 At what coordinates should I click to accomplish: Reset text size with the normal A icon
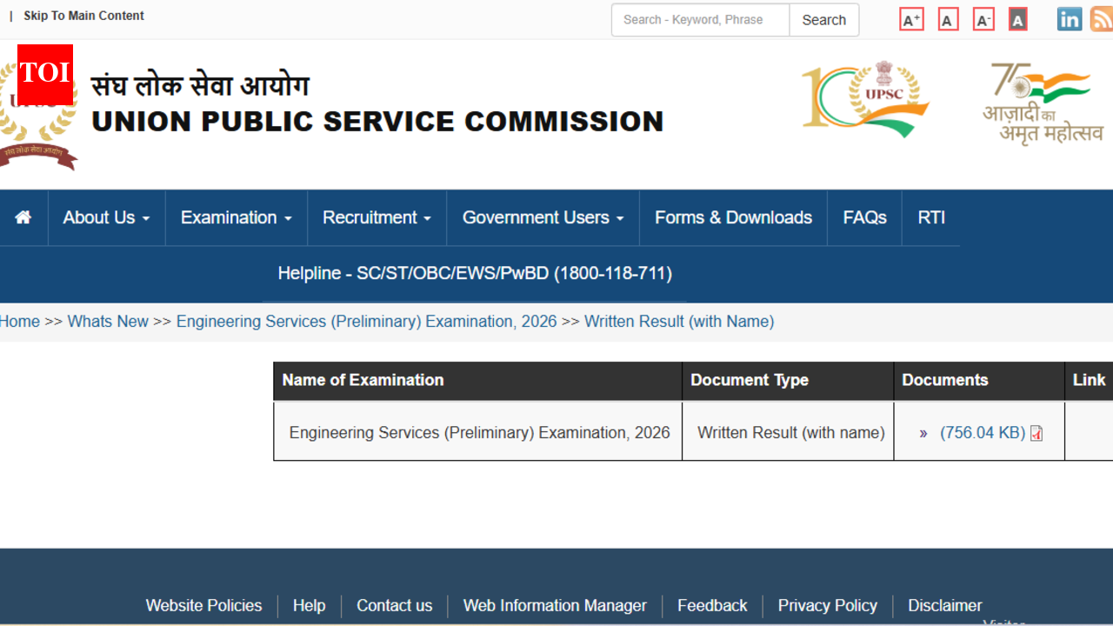(x=947, y=18)
